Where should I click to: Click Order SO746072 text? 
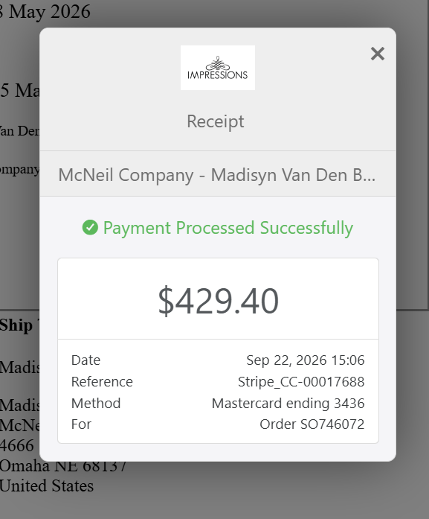coord(312,424)
